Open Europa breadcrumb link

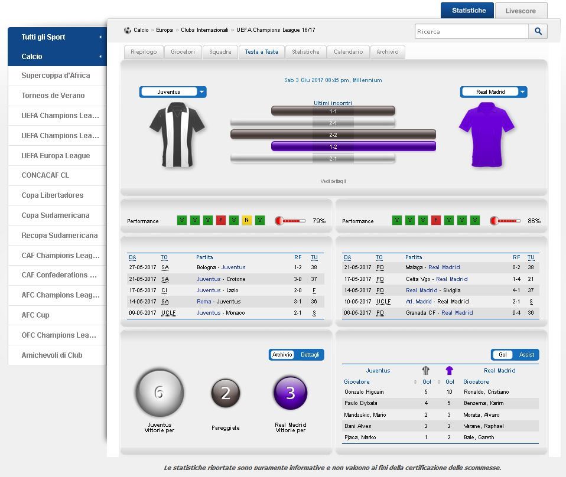coord(164,30)
